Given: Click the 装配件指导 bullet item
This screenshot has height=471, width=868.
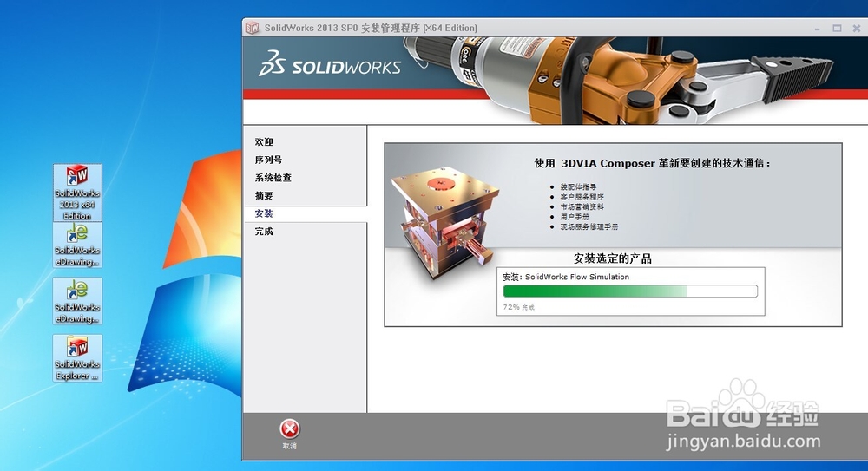Looking at the screenshot, I should pyautogui.click(x=578, y=187).
